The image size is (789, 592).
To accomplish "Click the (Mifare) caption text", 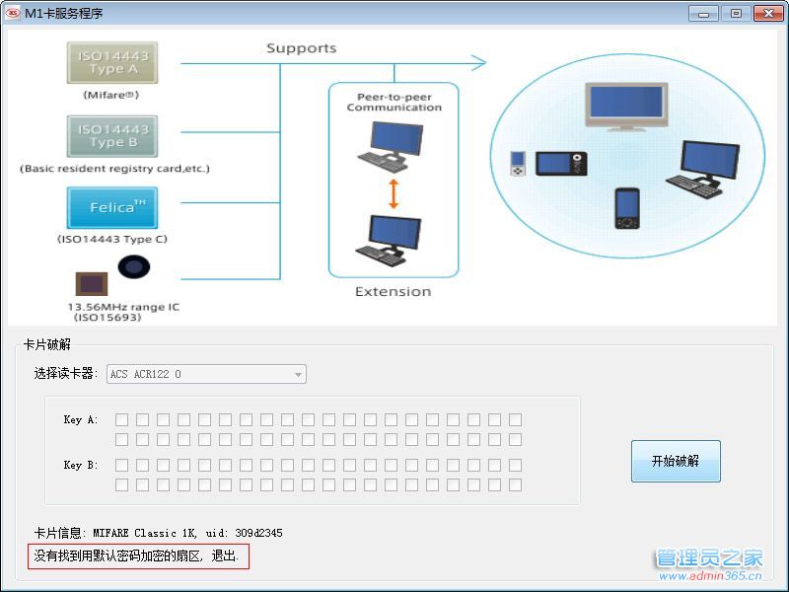I will [111, 95].
